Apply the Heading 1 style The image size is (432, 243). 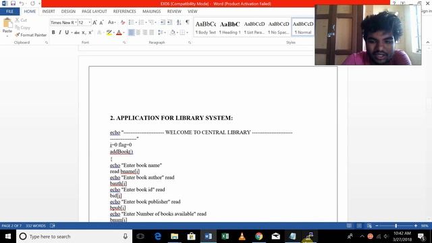tap(230, 28)
